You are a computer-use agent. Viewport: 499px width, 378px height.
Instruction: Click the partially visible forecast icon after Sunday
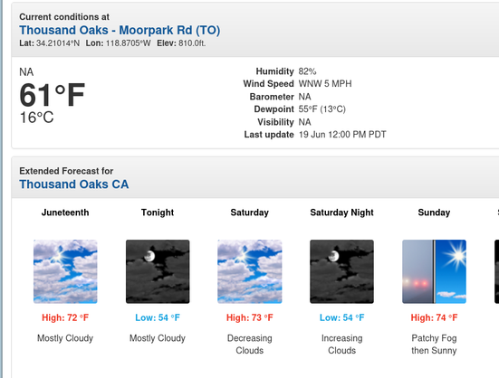click(497, 271)
